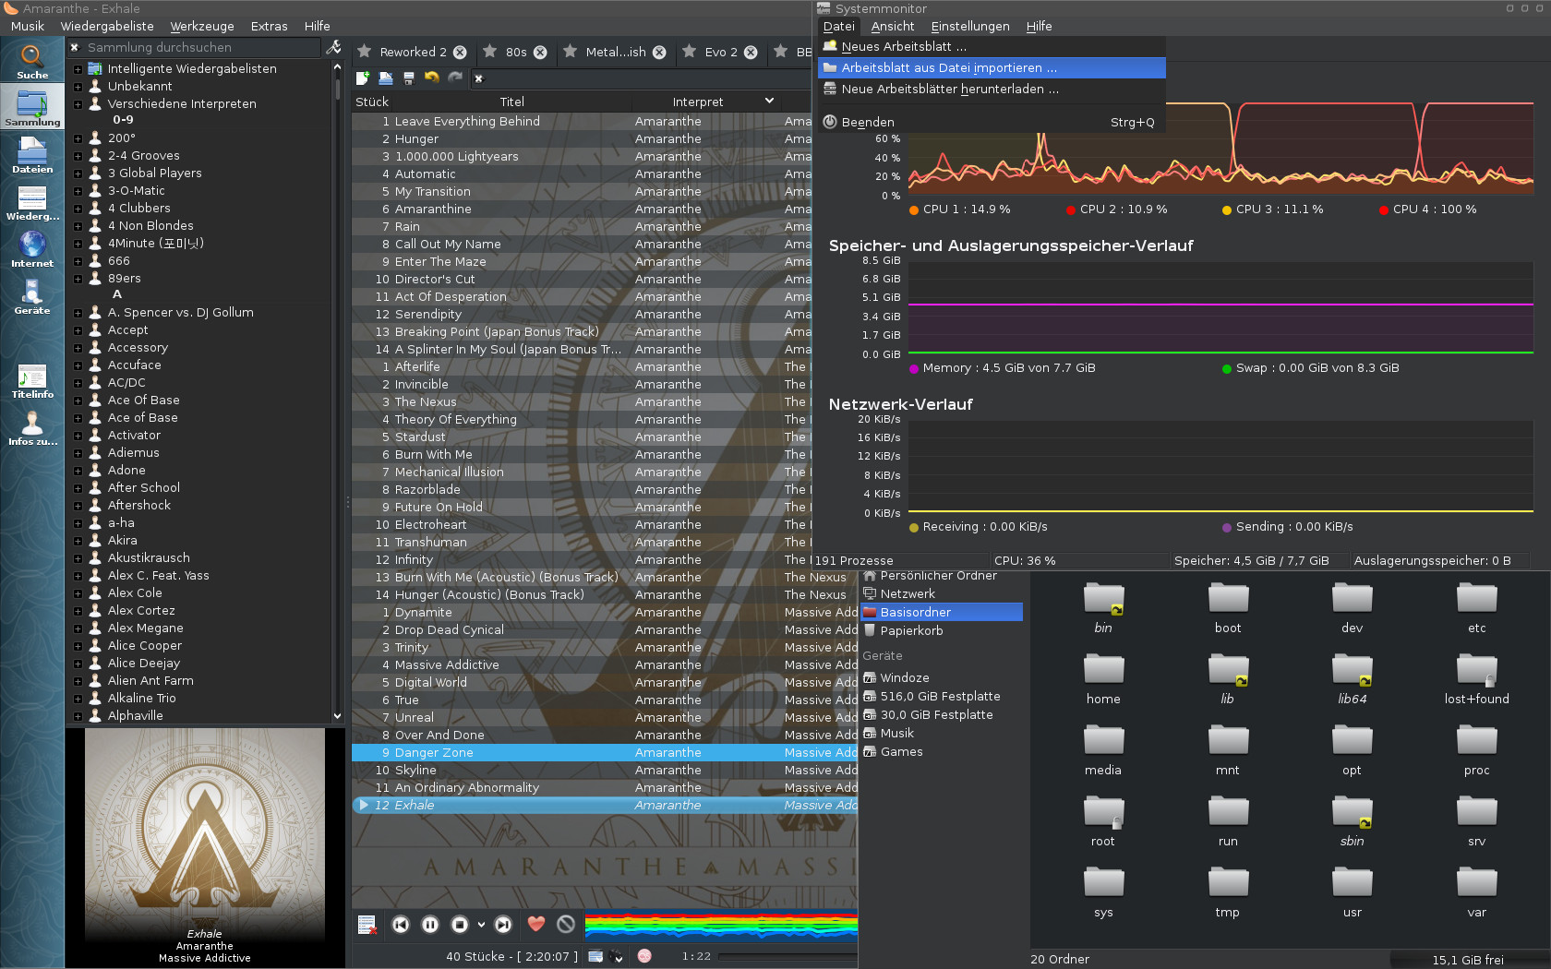Open the Suche sidebar view
Viewport: 1551px width, 969px height.
pyautogui.click(x=32, y=62)
